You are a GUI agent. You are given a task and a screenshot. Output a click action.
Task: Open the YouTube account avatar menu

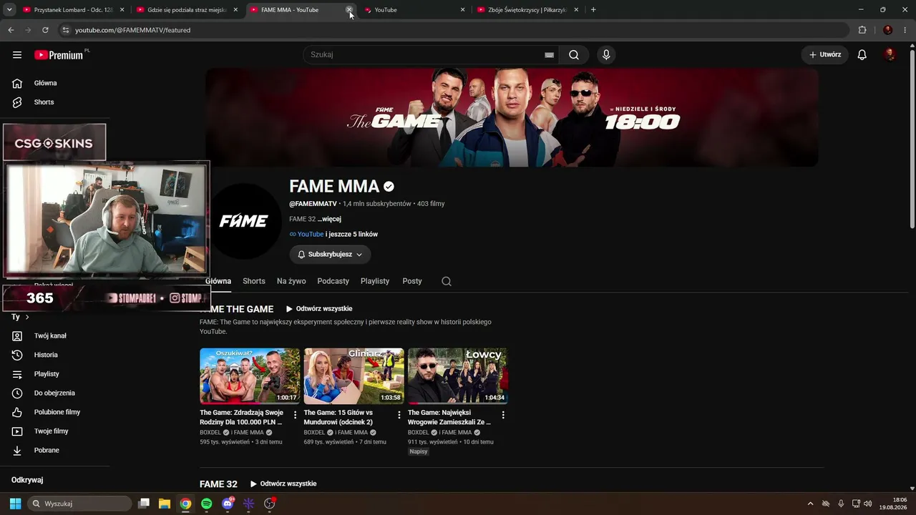[890, 55]
